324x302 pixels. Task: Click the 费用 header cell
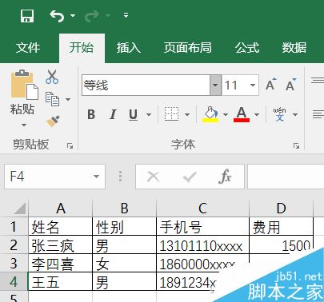click(282, 226)
